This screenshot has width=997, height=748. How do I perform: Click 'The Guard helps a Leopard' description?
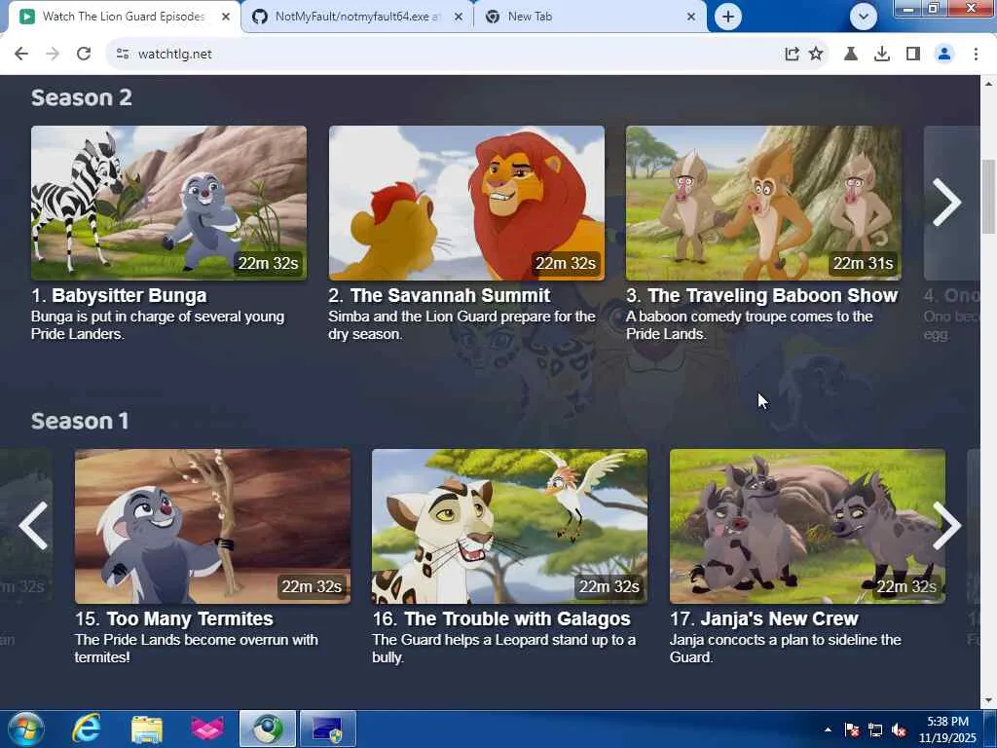point(504,648)
